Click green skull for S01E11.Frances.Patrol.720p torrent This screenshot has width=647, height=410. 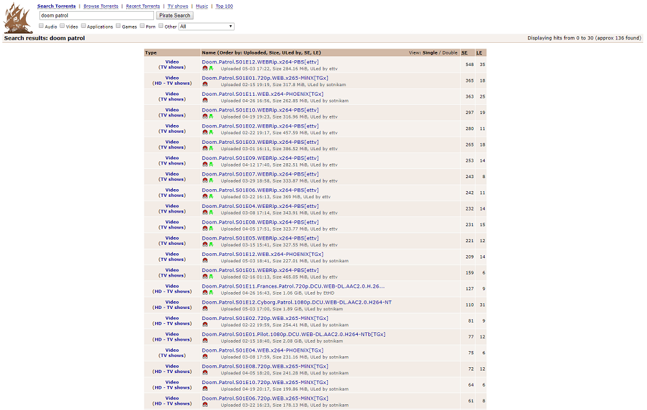[x=211, y=293]
